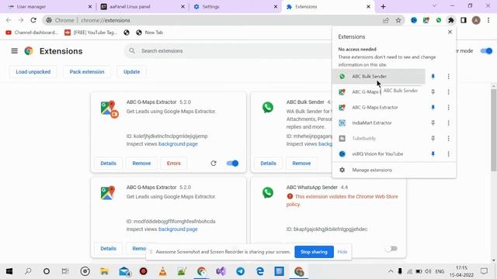
Task: Pin TubeBuddy to the toolbar
Action: pos(433,138)
